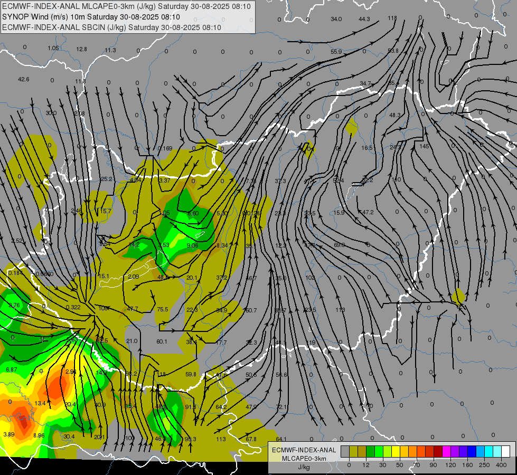This screenshot has height=475, width=517.
Task: Click the data value 6.87
Action: [12, 369]
